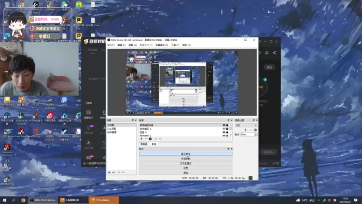Toggle lock on second source row

[227, 129]
